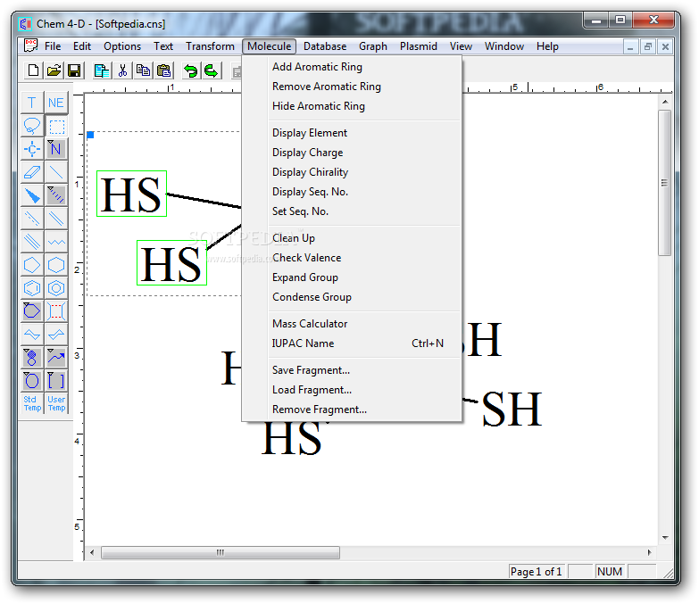Select the circle shape tool
Screen dimensions: 699x604
[x=32, y=381]
